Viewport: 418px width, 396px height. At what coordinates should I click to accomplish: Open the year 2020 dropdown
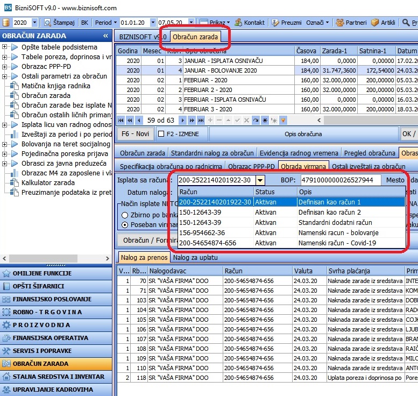[34, 23]
